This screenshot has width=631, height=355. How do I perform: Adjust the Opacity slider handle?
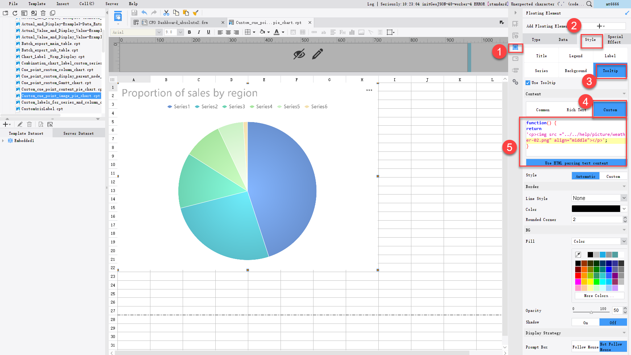pos(591,312)
